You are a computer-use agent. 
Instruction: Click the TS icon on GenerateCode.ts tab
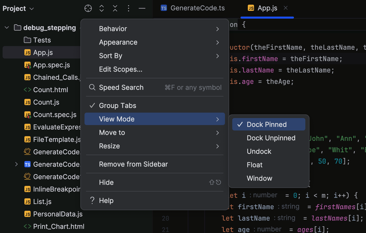164,8
